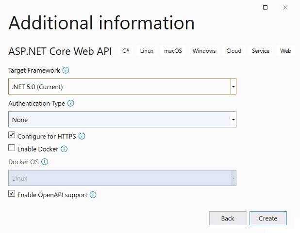Click the Create button
The width and height of the screenshot is (300, 233).
coord(268,218)
